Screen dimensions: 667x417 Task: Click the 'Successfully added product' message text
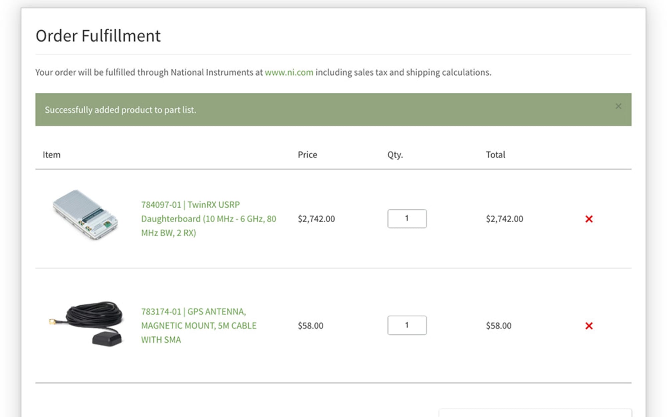[x=120, y=110]
